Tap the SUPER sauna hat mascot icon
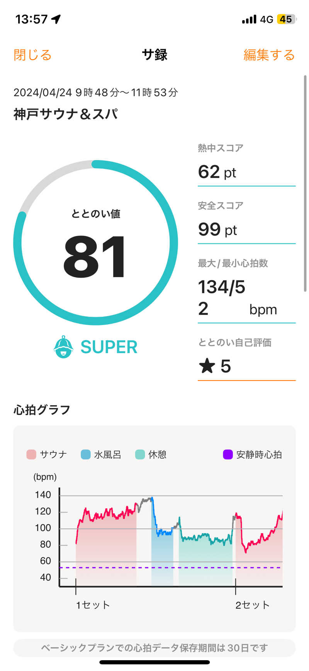Image resolution: width=309 pixels, height=671 pixels. 63,347
